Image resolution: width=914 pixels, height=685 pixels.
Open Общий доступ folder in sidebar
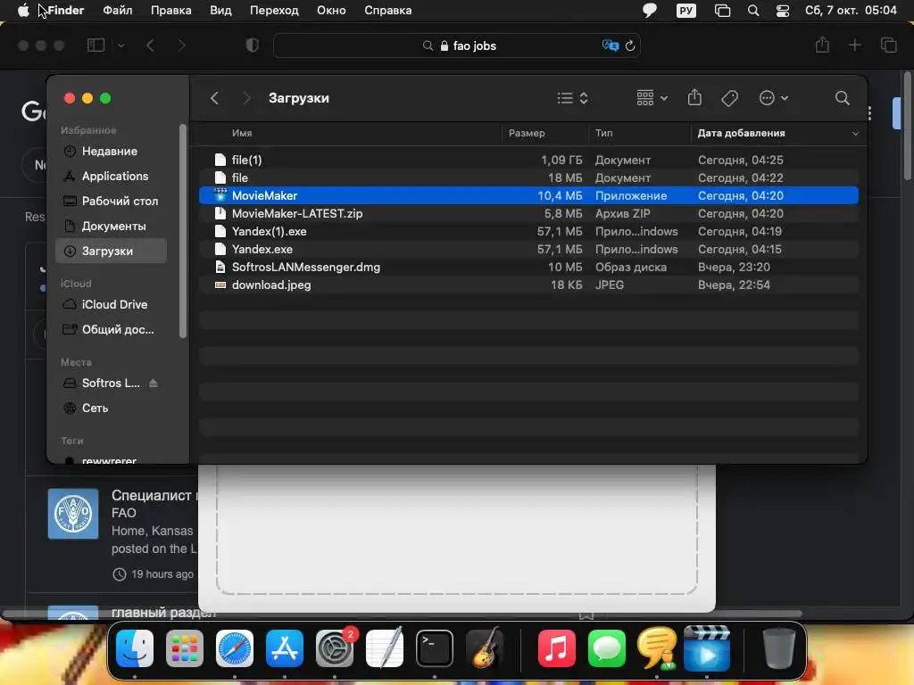(x=111, y=330)
